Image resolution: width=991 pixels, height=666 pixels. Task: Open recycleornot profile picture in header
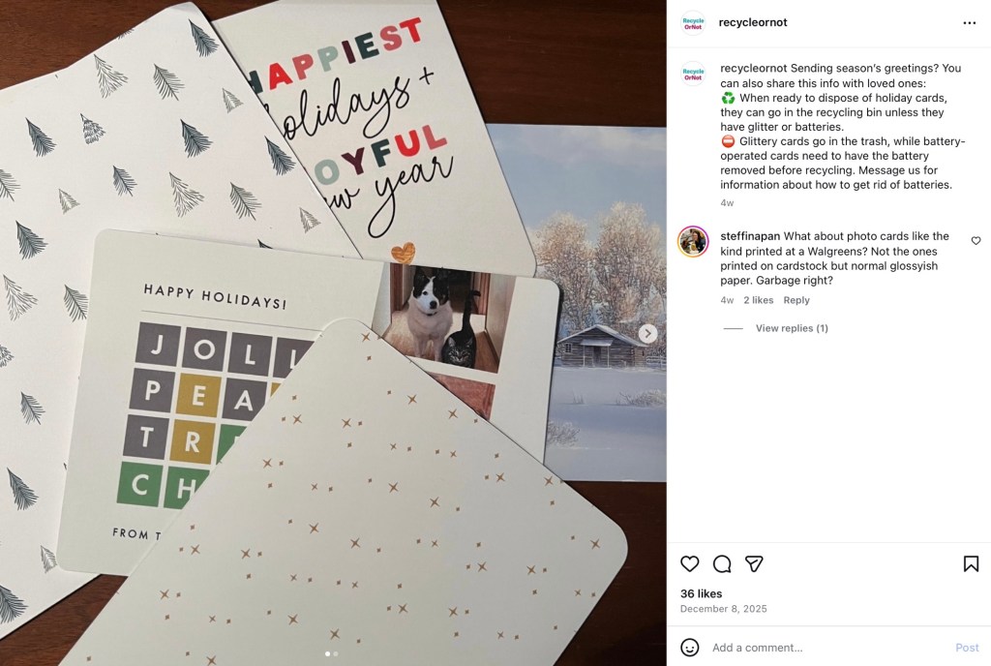(693, 22)
